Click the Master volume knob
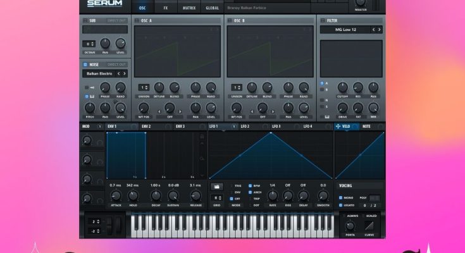 (361, 3)
